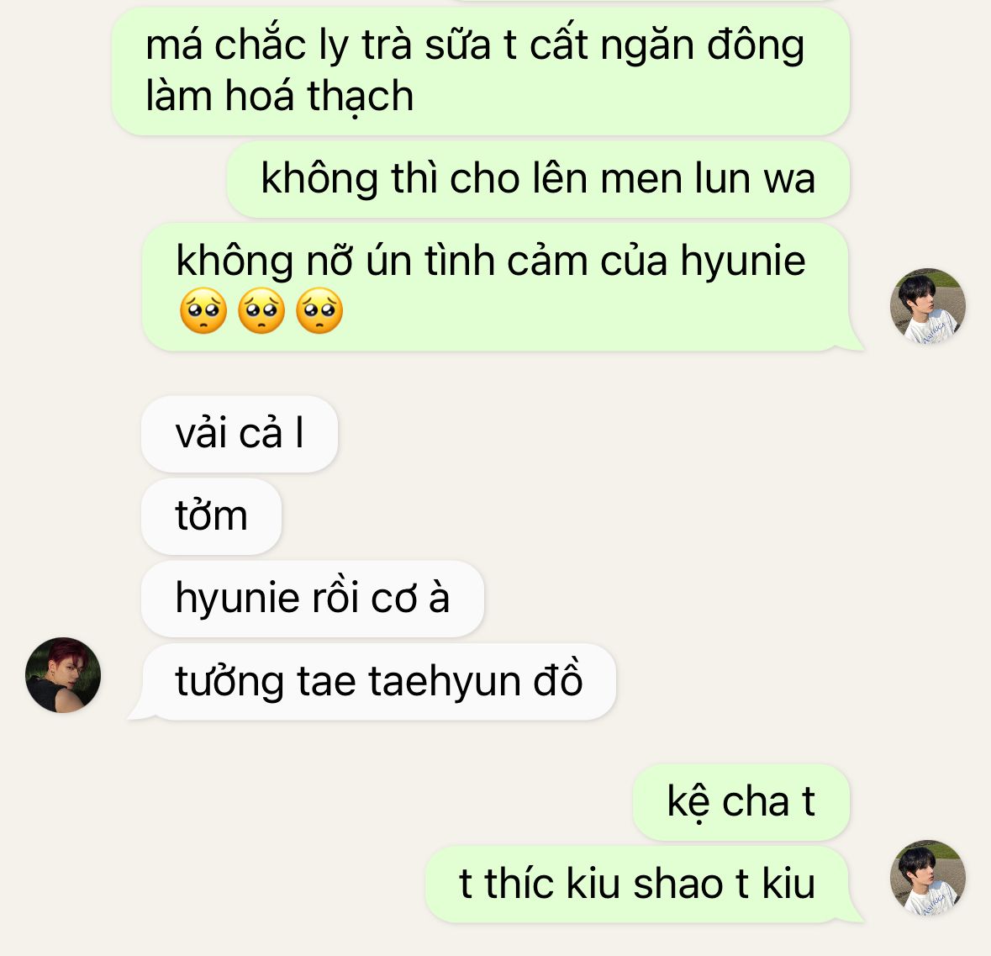Tap the 'hyunie rồi cơ à' message
This screenshot has width=991, height=956.
312,598
